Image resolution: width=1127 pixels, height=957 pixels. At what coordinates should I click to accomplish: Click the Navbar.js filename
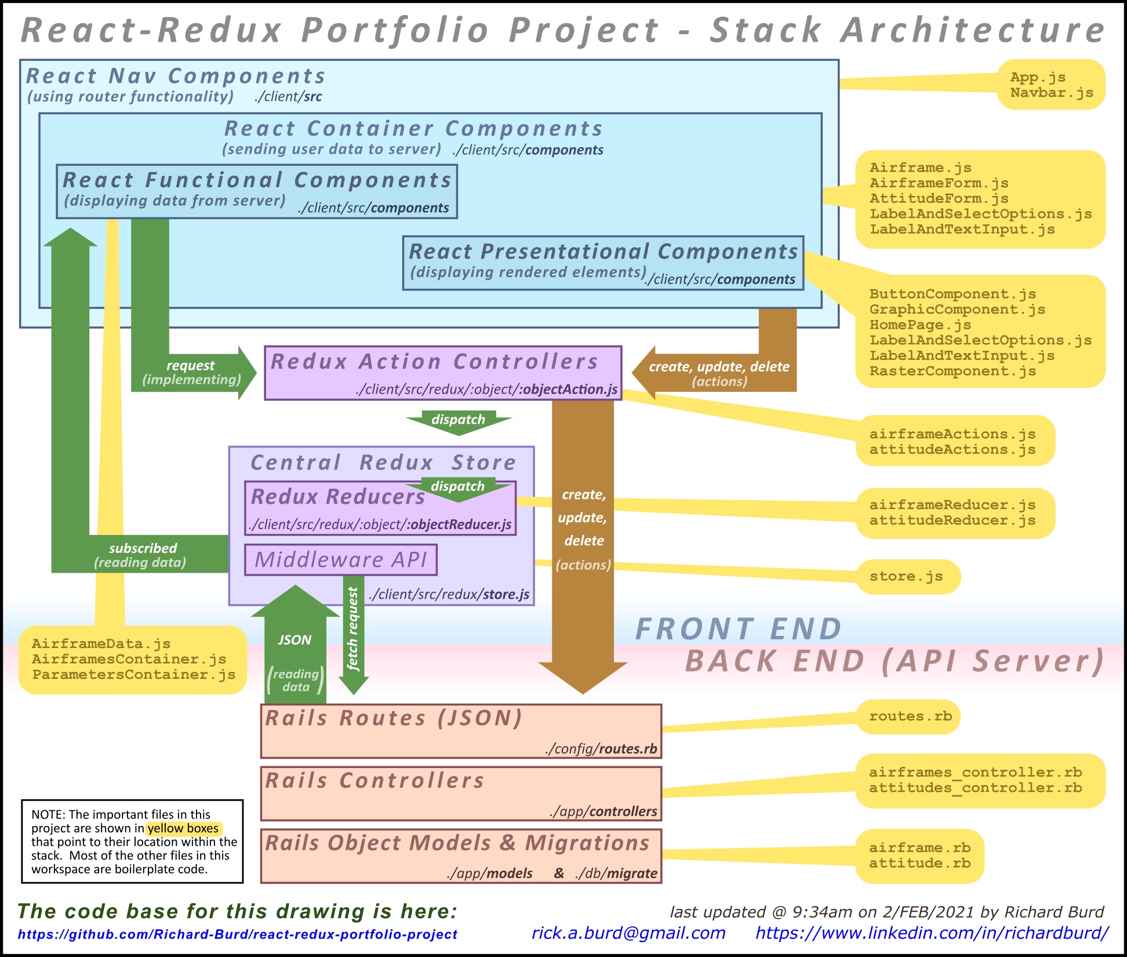tap(1052, 93)
